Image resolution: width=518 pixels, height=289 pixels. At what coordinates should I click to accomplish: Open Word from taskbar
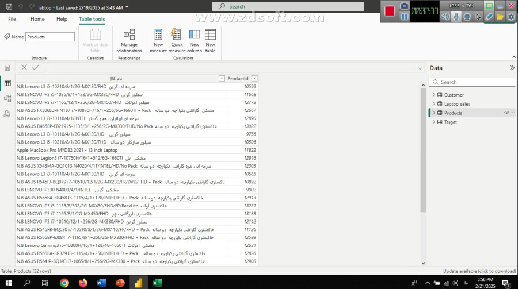[101, 283]
